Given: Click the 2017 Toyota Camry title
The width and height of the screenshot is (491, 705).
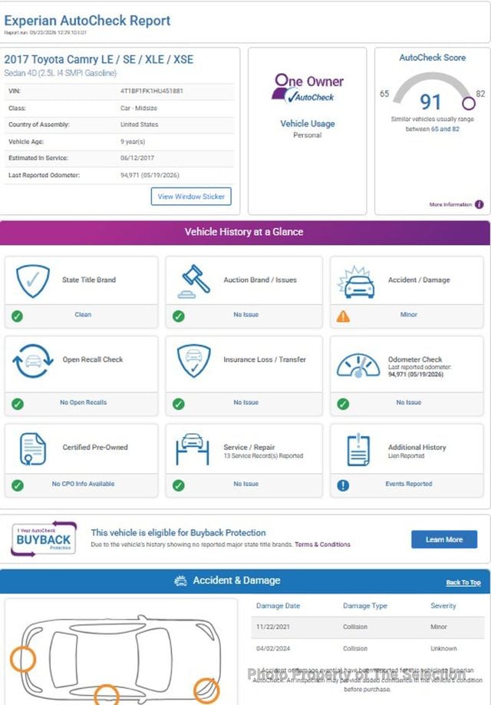Looking at the screenshot, I should (99, 59).
